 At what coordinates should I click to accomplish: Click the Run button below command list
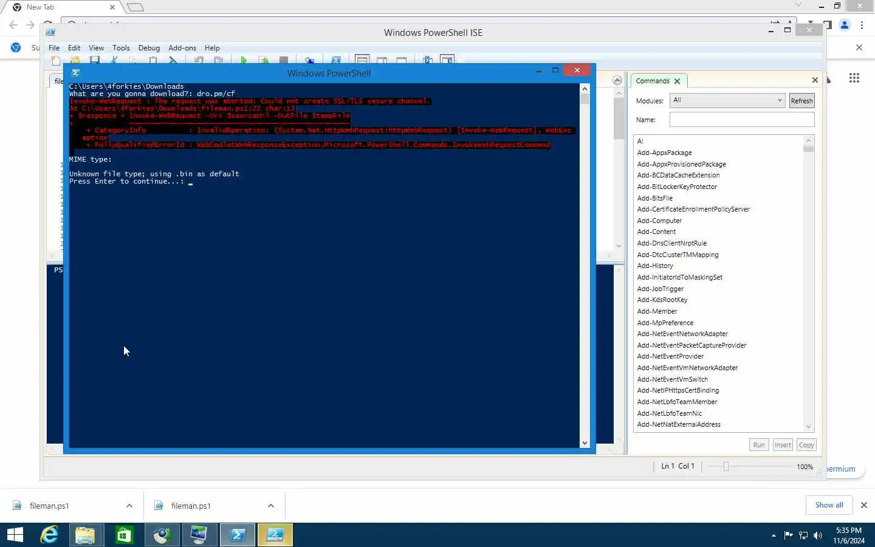(759, 445)
